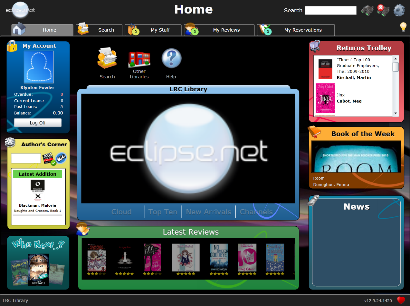Click the waving hand icon in Author's Corner
Image resolution: width=410 pixels, height=306 pixels.
tap(61, 158)
